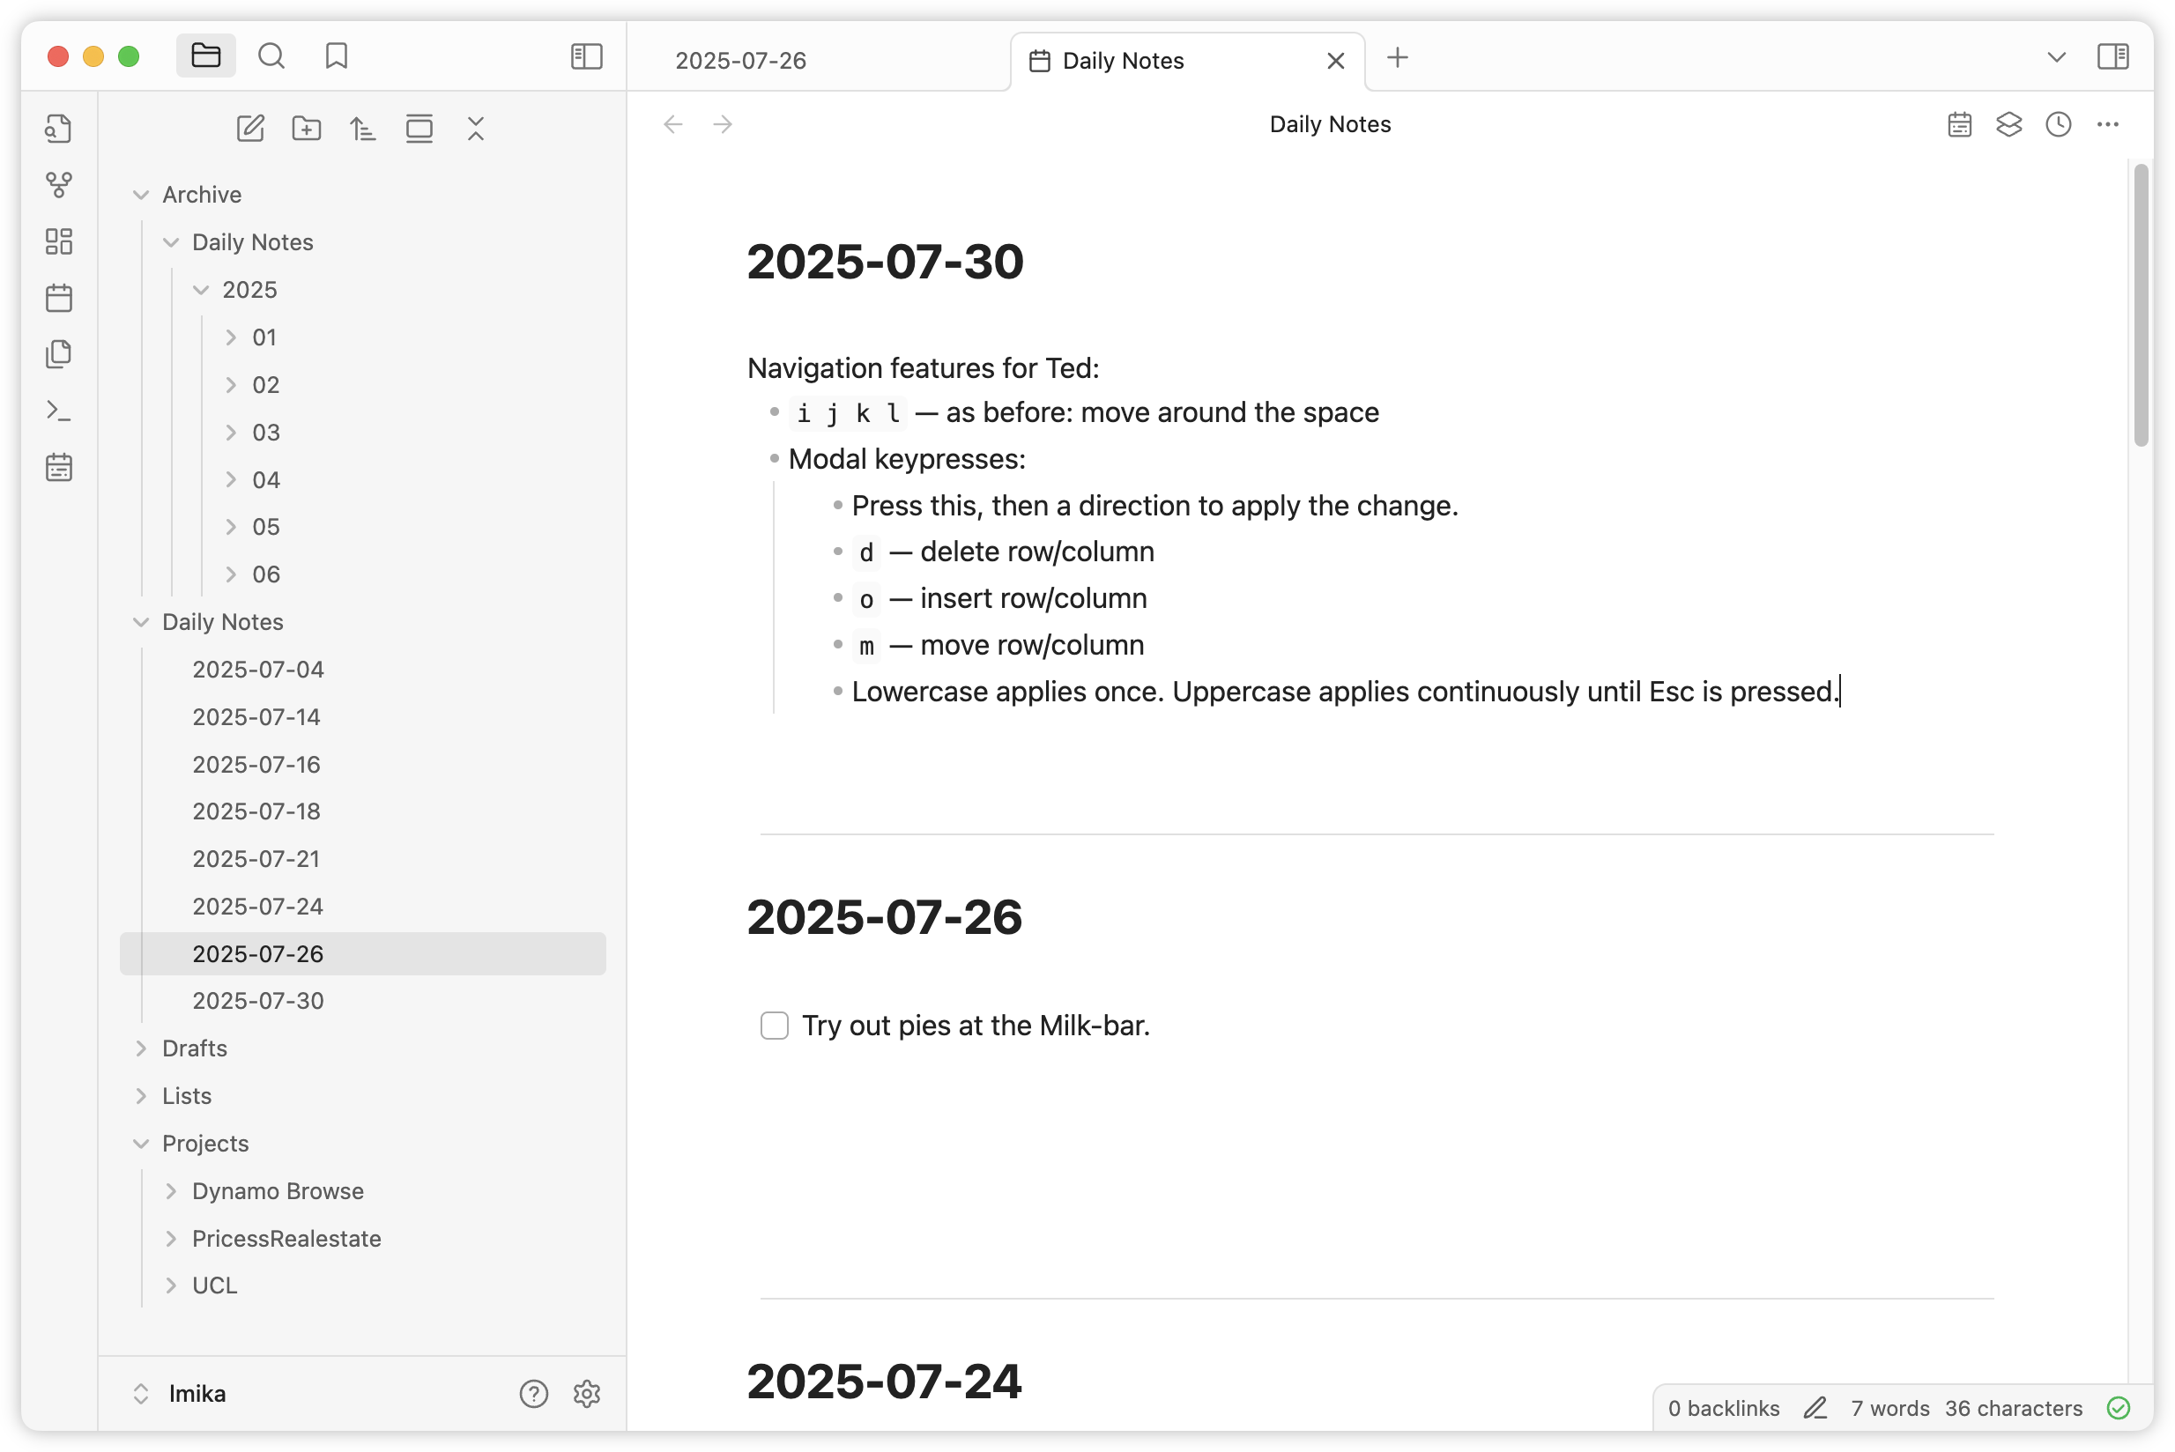Open a new tab with plus button
2175x1452 pixels.
point(1397,57)
